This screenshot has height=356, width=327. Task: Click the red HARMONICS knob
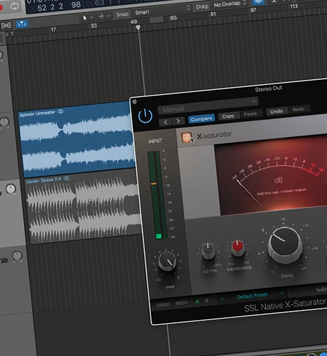pyautogui.click(x=238, y=248)
